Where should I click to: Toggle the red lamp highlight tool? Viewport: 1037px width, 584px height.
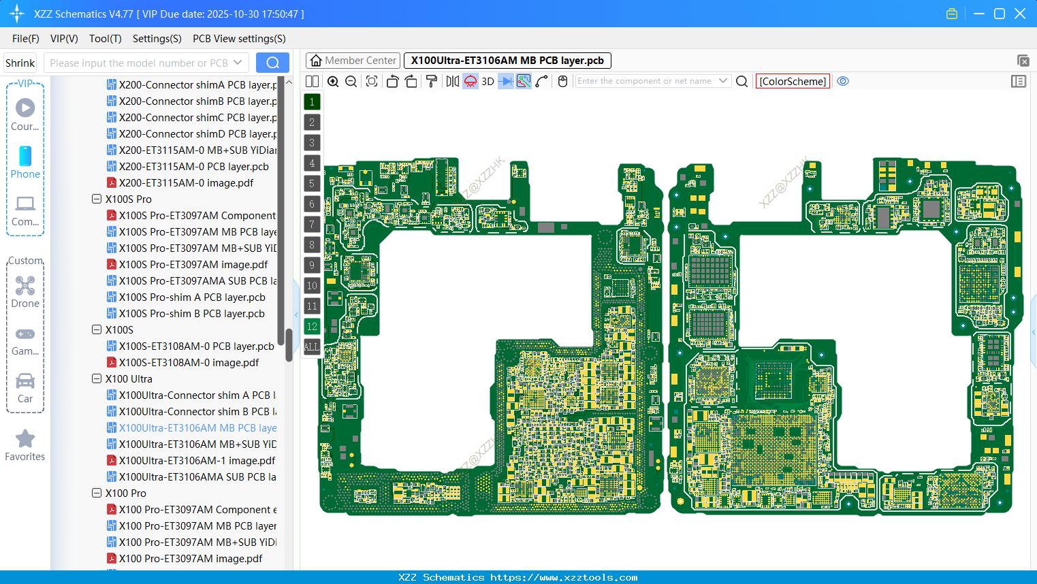(x=470, y=81)
